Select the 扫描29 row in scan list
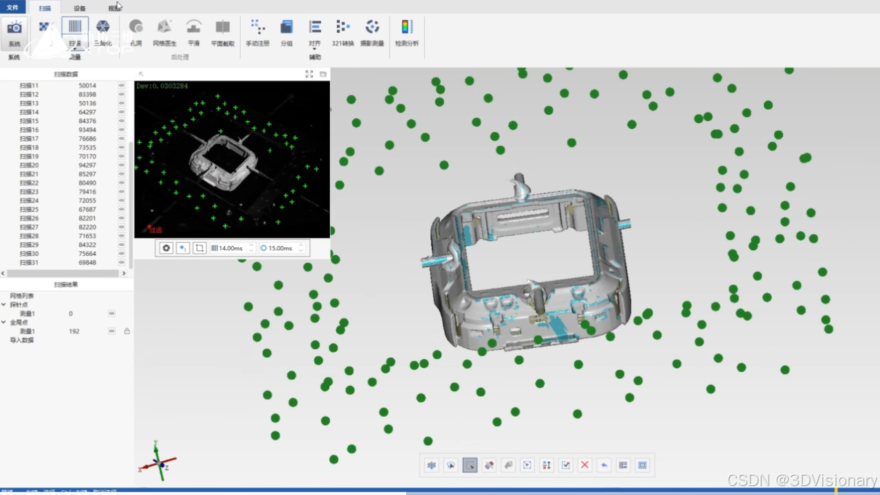This screenshot has width=880, height=495. [x=62, y=245]
